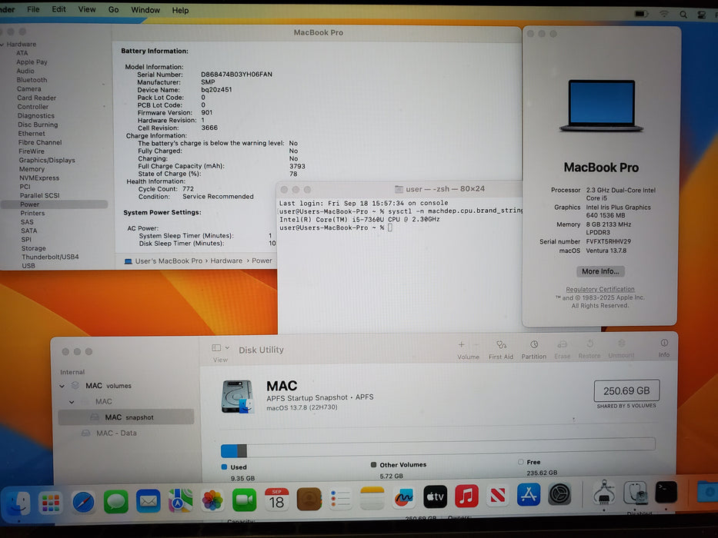Image resolution: width=718 pixels, height=538 pixels.
Task: Select NVMExpress in System Information sidebar
Action: click(39, 178)
